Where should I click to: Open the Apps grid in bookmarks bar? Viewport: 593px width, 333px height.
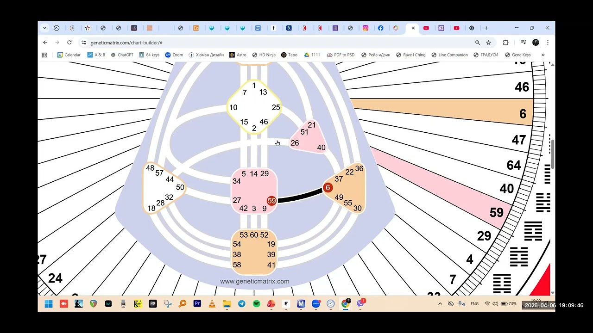(x=44, y=55)
